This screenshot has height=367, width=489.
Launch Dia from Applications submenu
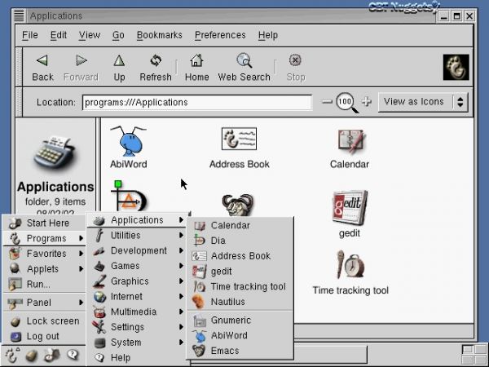pos(240,241)
